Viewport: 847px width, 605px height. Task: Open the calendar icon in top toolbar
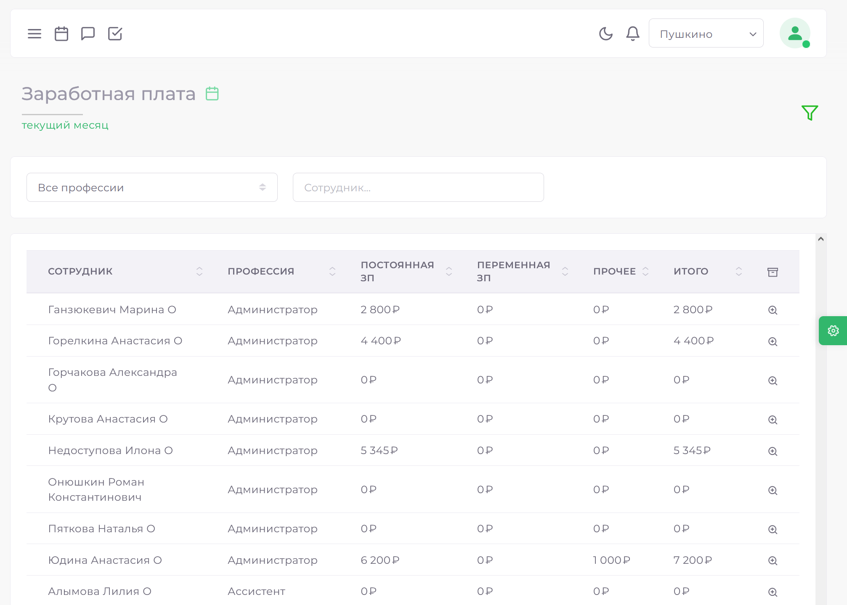[x=61, y=34]
